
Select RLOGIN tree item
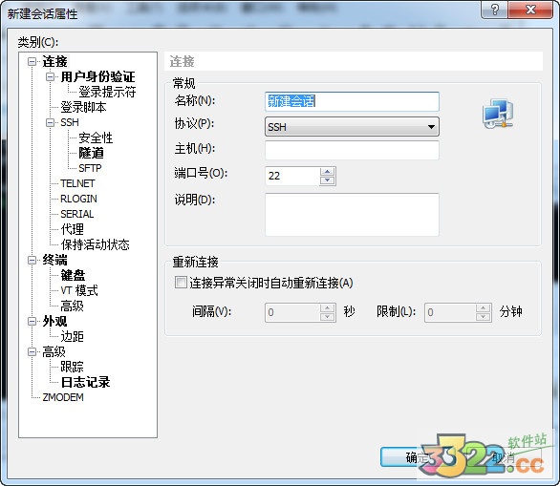78,199
